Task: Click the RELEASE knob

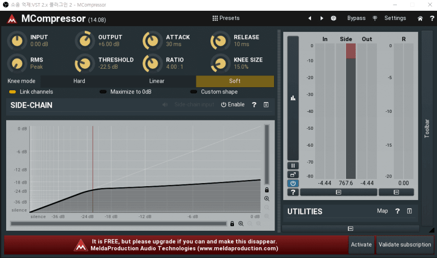Action: click(x=220, y=41)
